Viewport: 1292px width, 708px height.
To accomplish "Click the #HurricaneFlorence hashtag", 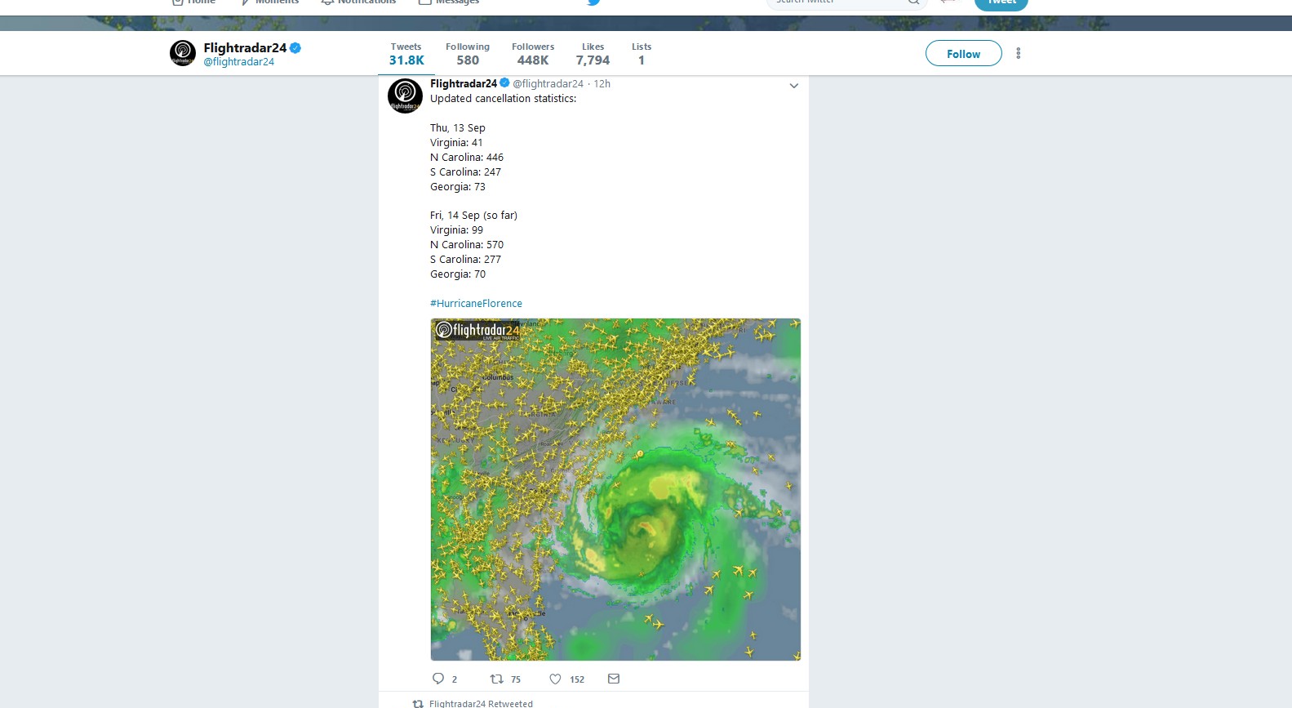I will (476, 303).
